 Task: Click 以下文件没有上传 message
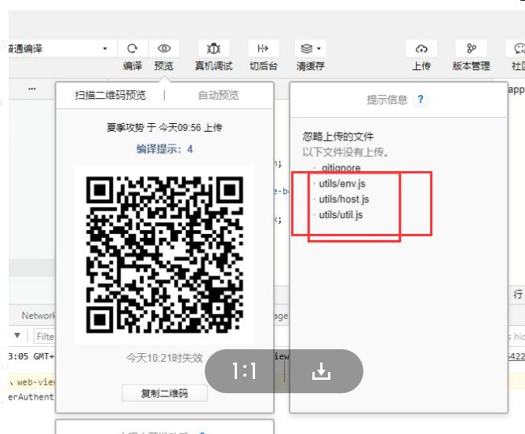click(345, 152)
